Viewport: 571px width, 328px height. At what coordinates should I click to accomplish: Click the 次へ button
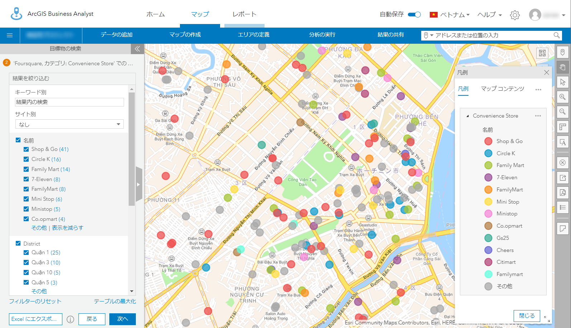(x=123, y=319)
